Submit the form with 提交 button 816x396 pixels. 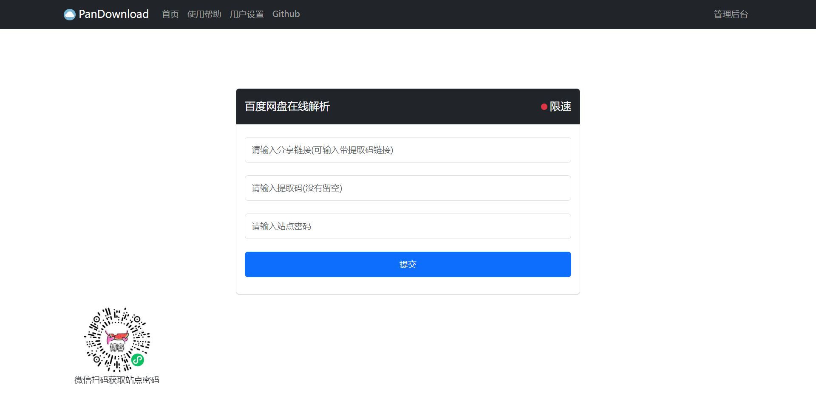point(408,264)
